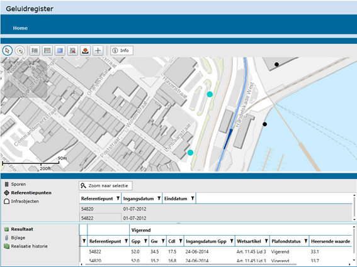Filter the Cdl column

coord(180,241)
